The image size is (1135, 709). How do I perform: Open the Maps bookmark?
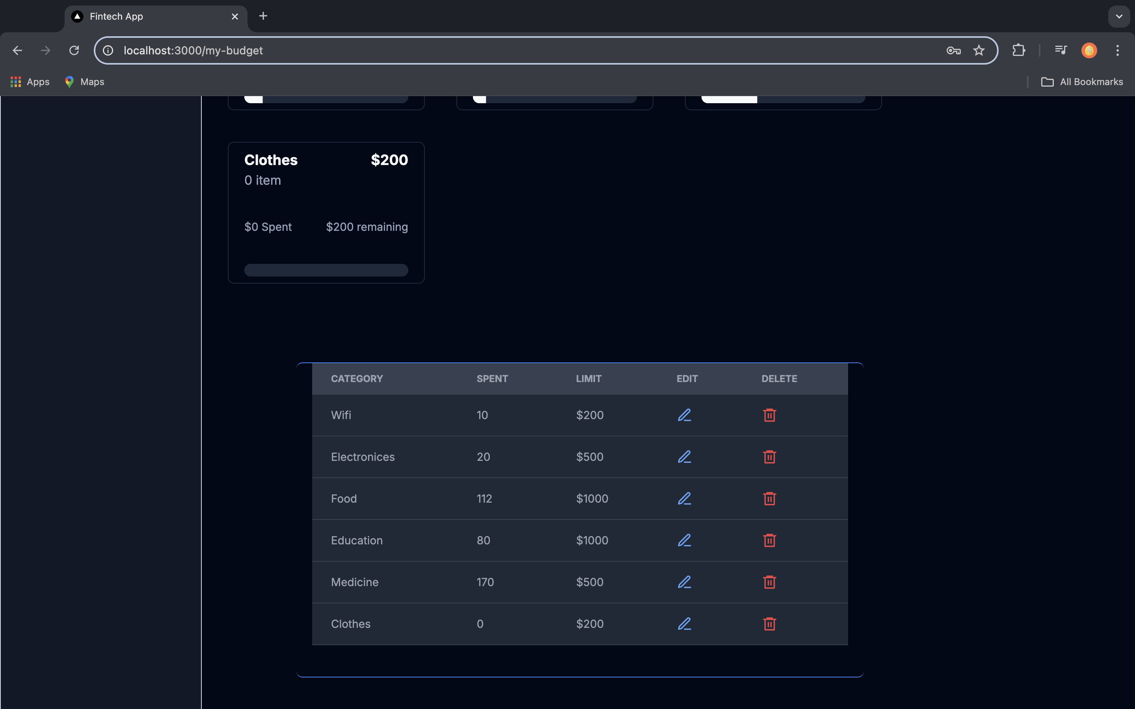(84, 82)
